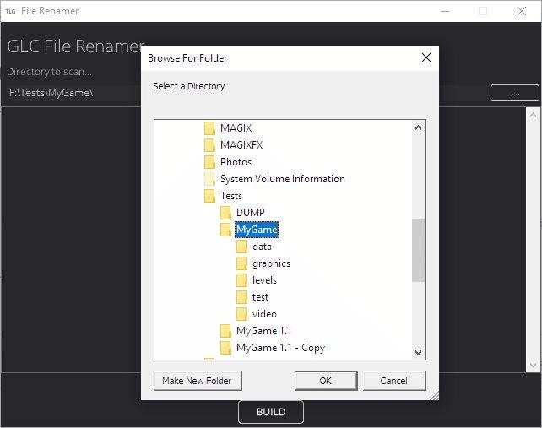Click the dialog resize grip corner
Image resolution: width=542 pixels, height=428 pixels.
coord(434,396)
